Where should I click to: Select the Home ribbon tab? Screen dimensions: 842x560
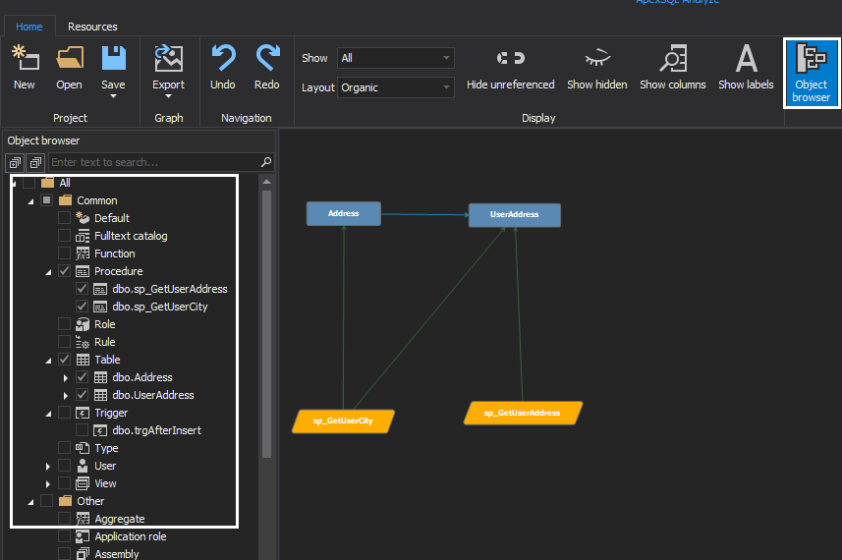(x=29, y=27)
